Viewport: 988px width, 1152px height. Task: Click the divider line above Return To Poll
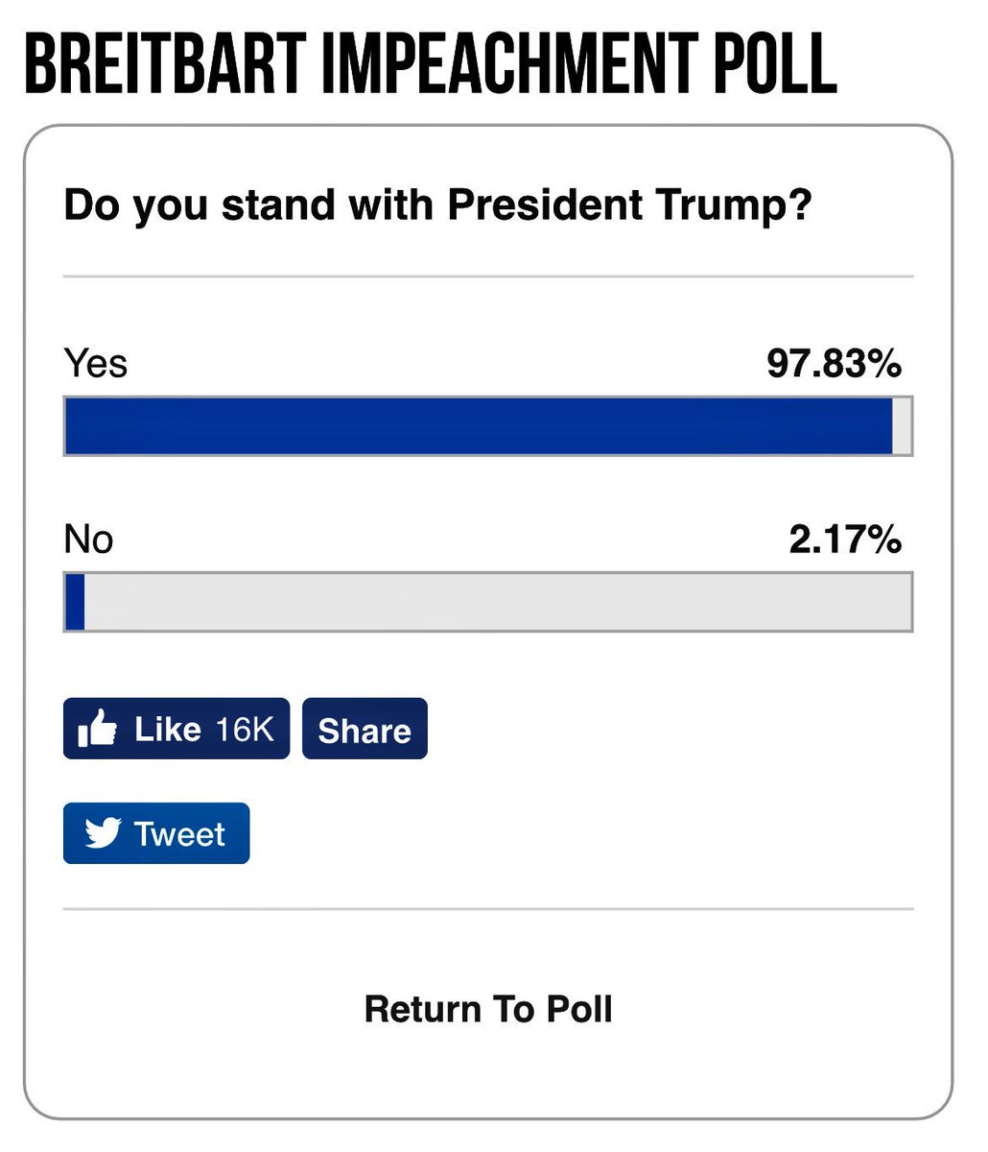tap(488, 908)
